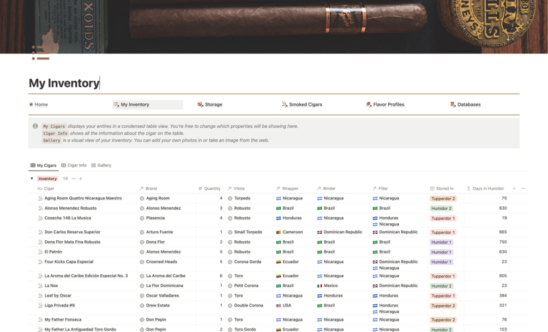Open Aging Room Quattro Nicaragua Maestro page
The image size is (548, 332).
pos(83,198)
